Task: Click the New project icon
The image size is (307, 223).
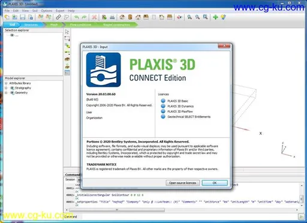Action: pyautogui.click(x=7, y=17)
